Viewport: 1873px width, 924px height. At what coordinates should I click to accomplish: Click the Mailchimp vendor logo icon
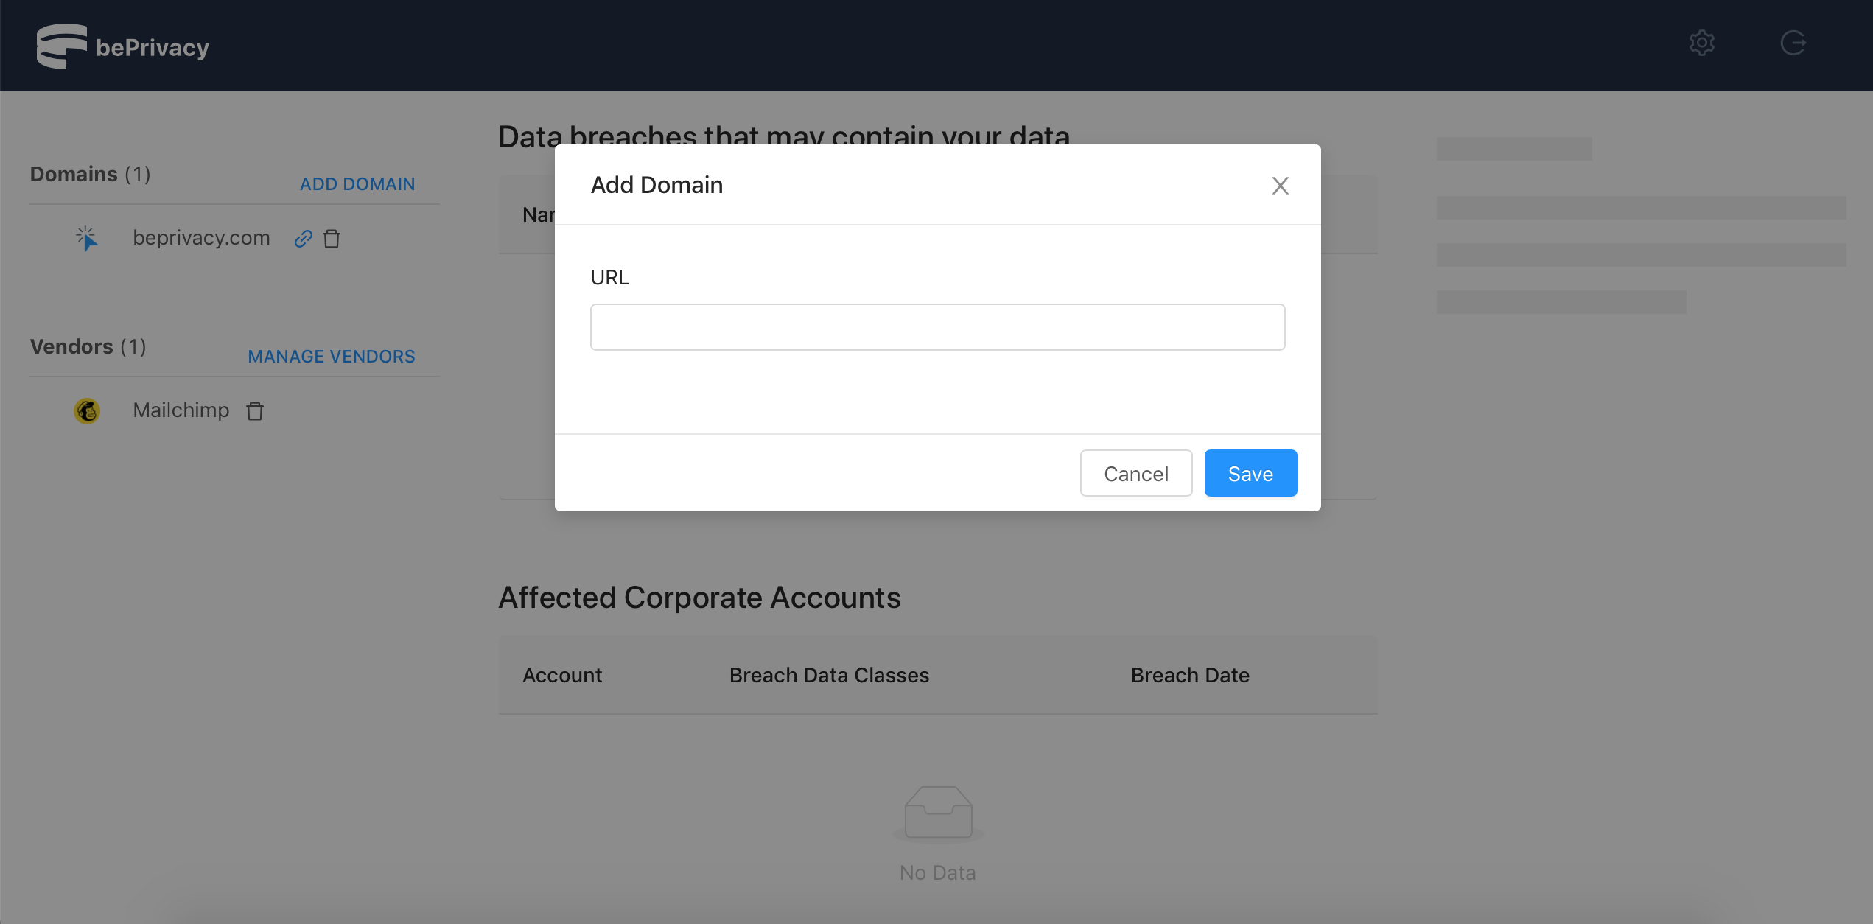pos(87,410)
